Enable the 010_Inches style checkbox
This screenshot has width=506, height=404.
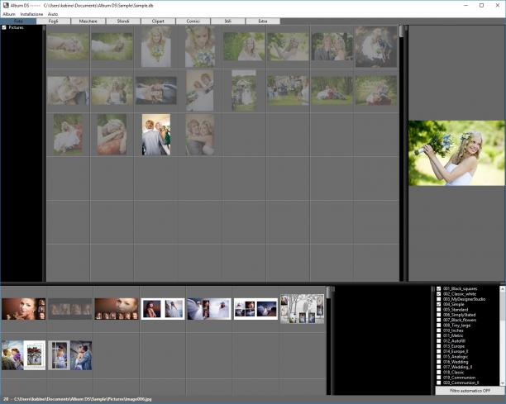coord(438,330)
